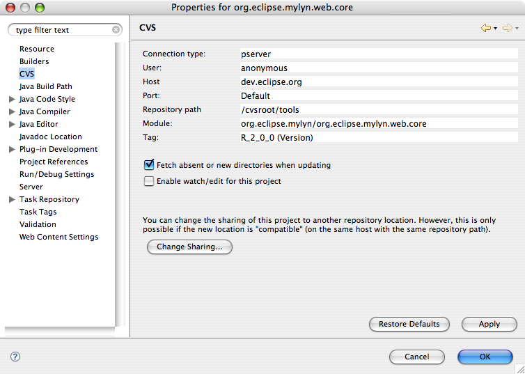Screen dimensions: 525x374
Task: Click the Restore Defaults button
Action: tap(409, 324)
